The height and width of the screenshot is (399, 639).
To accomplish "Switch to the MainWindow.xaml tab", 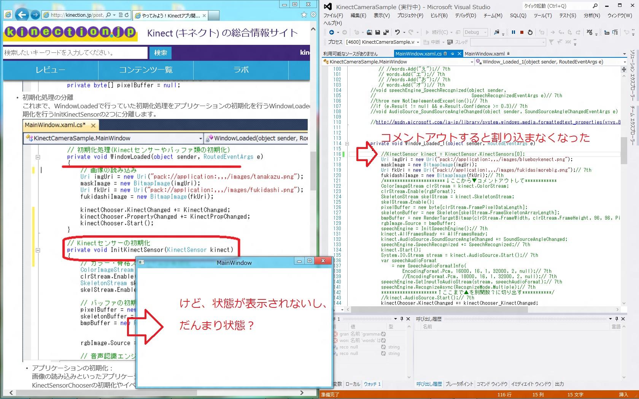I will click(485, 54).
